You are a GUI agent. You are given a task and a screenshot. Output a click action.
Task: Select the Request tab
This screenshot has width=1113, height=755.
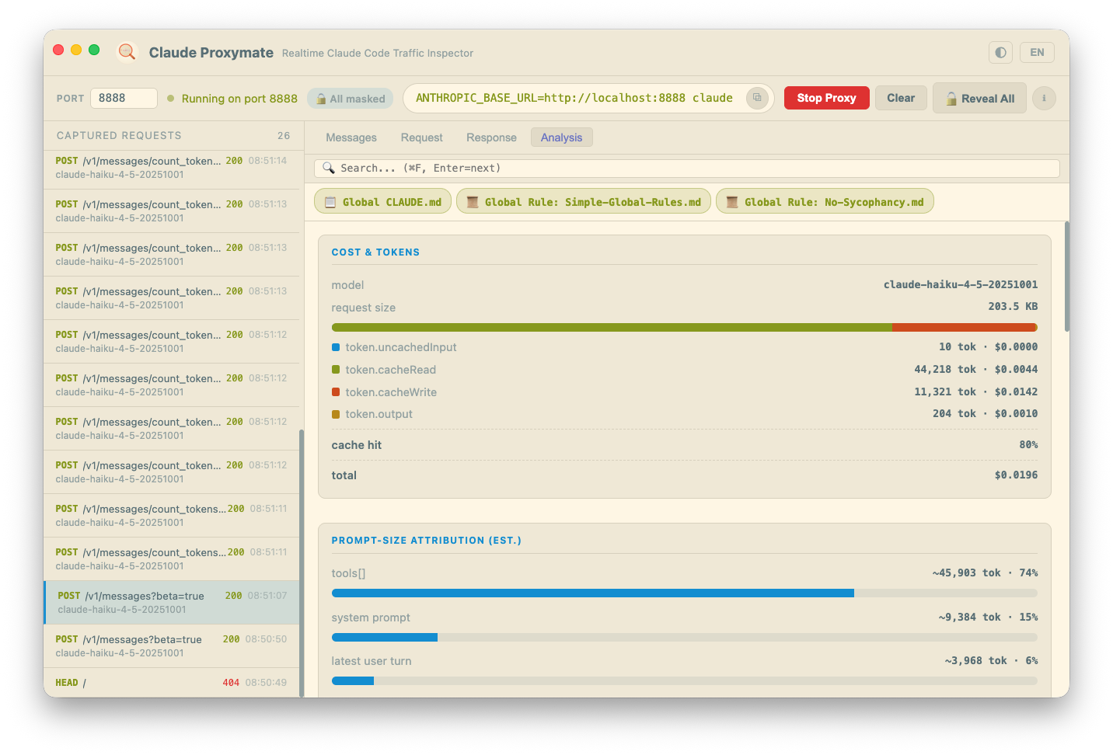coord(422,137)
